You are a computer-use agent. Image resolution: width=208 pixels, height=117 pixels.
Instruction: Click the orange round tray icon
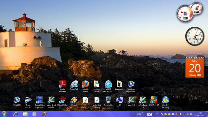[169, 114]
